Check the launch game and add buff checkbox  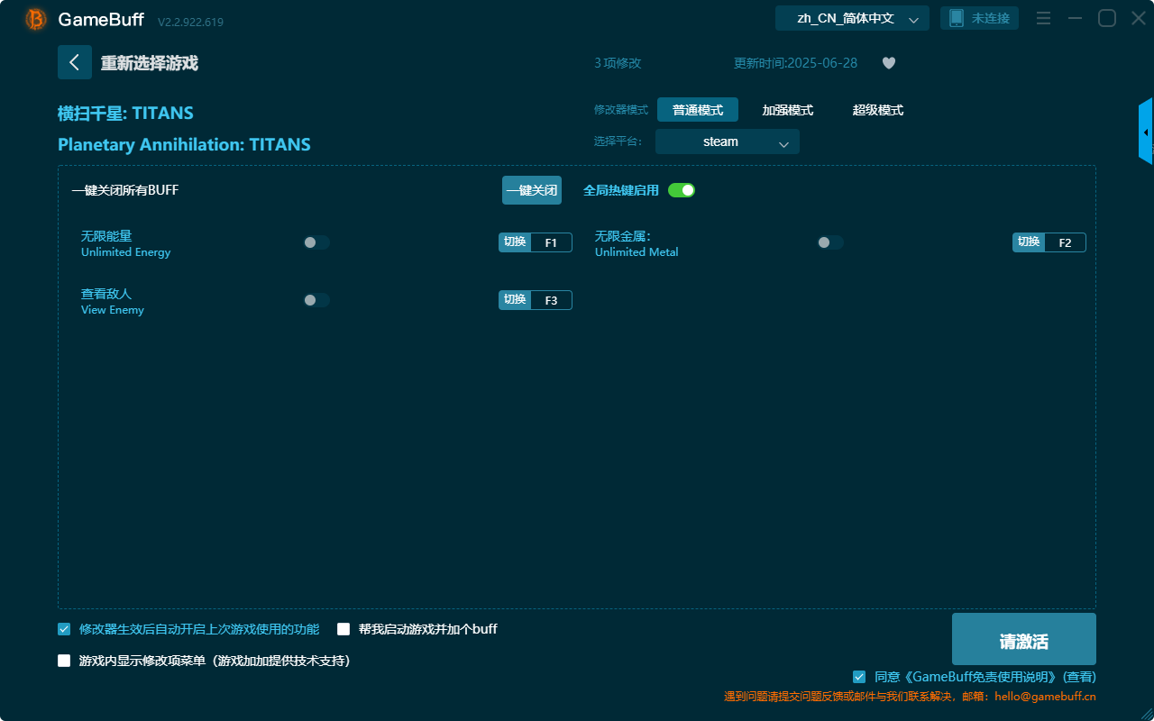tap(343, 629)
